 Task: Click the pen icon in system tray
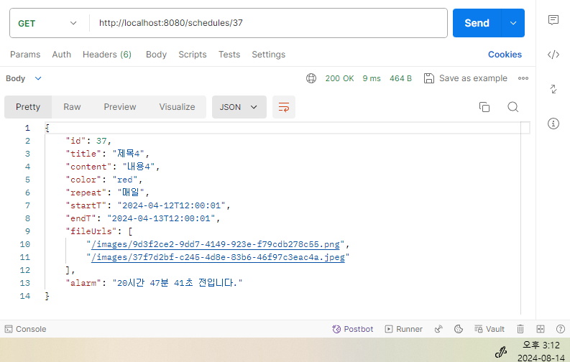(x=501, y=351)
